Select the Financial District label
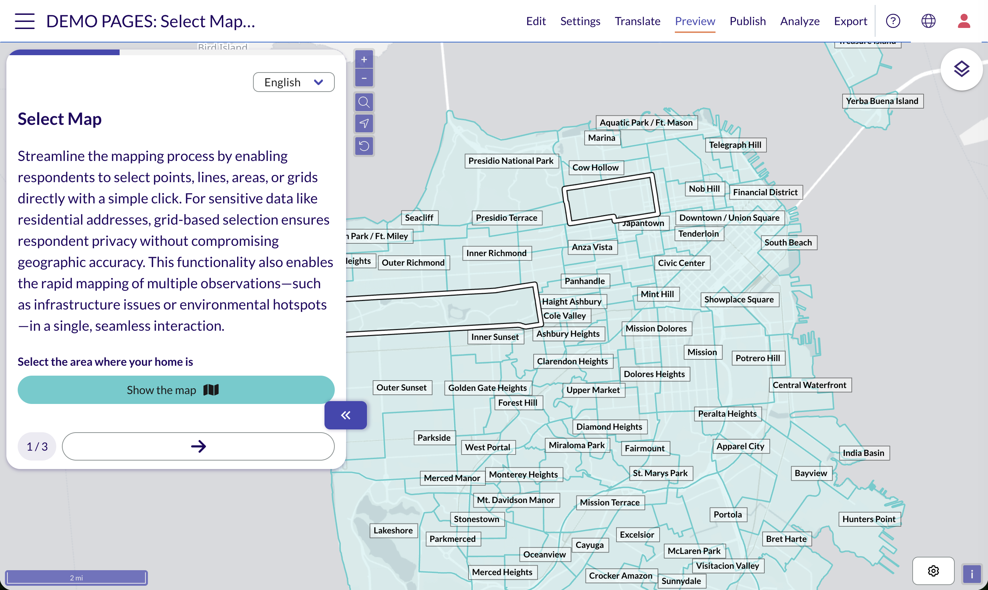Image resolution: width=988 pixels, height=590 pixels. coord(765,192)
